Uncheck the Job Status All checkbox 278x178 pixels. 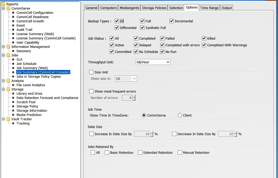click(112, 38)
